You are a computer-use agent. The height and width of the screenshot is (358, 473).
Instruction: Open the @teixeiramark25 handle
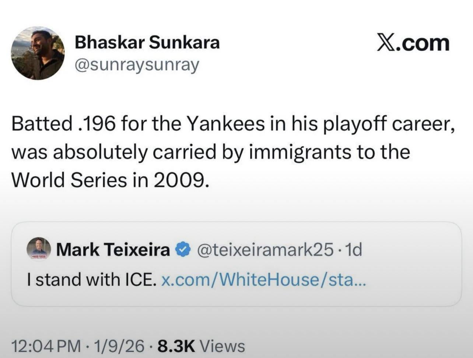(265, 250)
